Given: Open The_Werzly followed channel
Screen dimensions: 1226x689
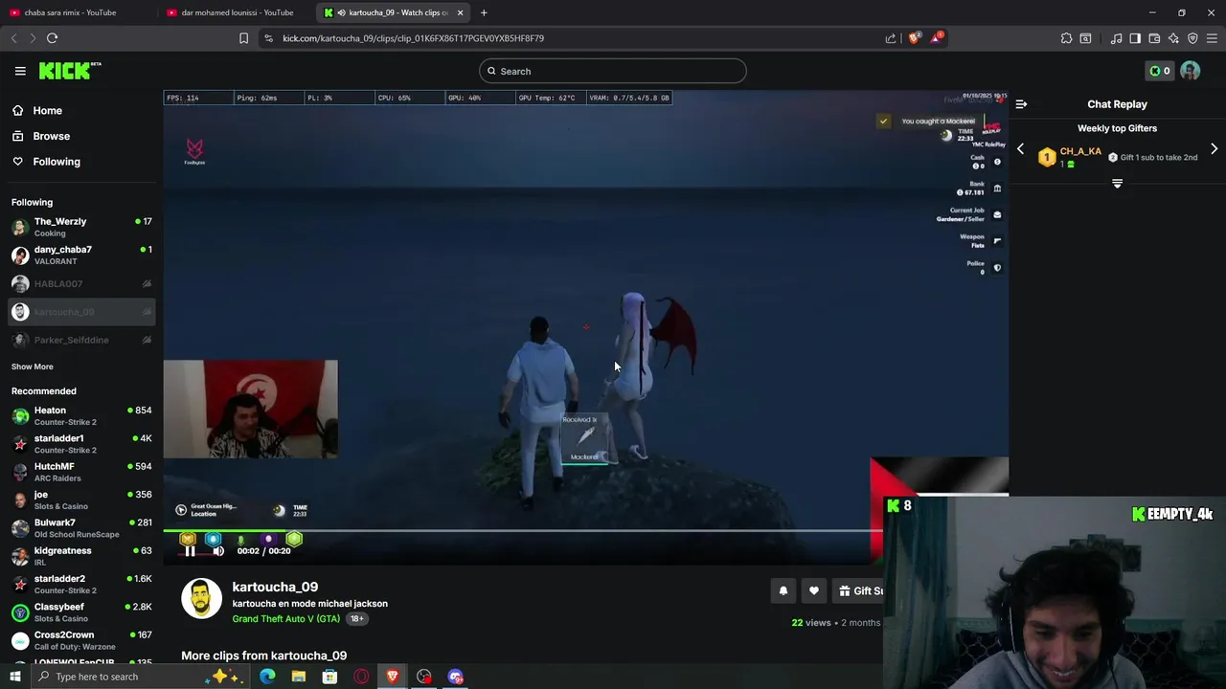Looking at the screenshot, I should coord(81,227).
